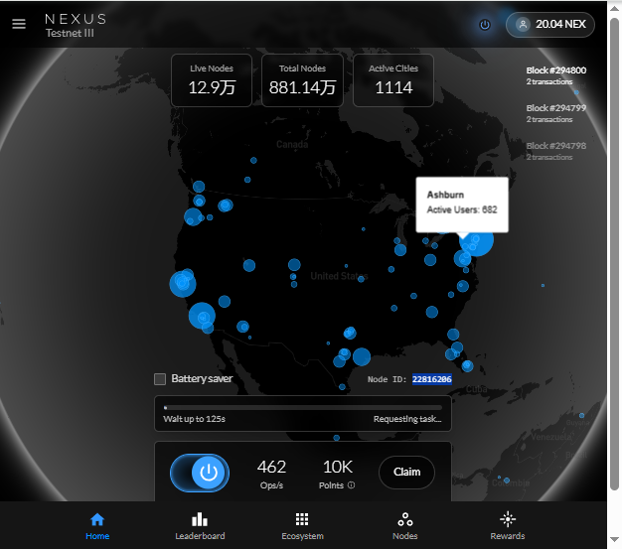The image size is (622, 549).
Task: Open the hamburger menu
Action: [19, 24]
